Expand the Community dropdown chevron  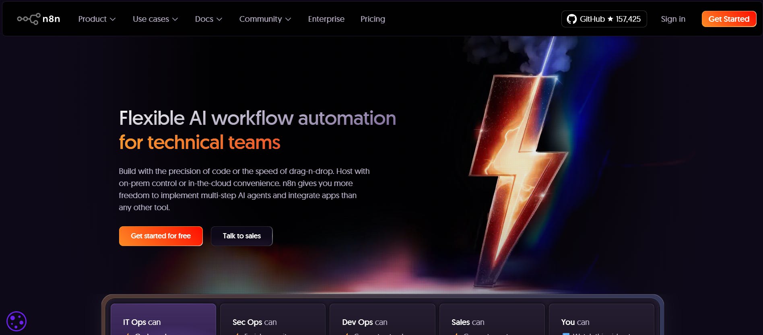(x=288, y=19)
